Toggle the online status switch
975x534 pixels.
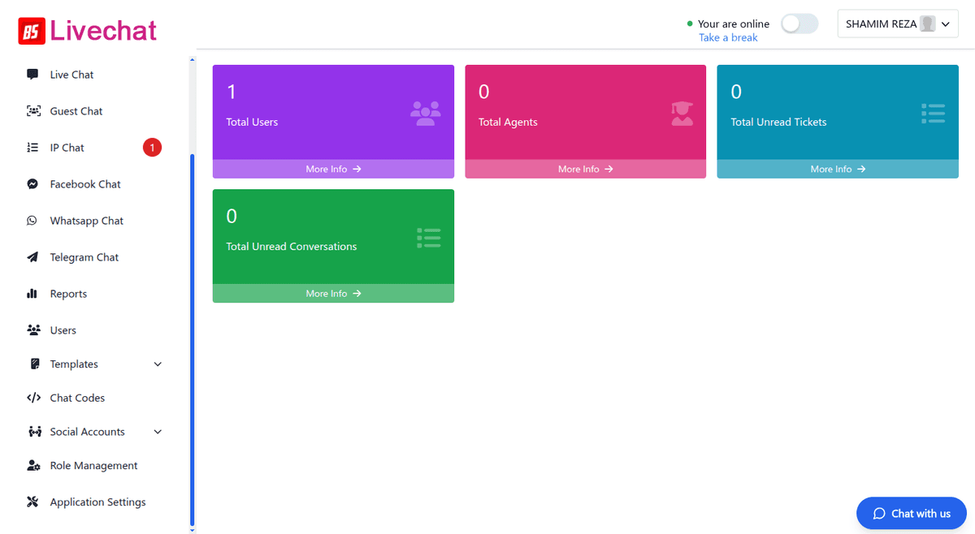tap(799, 24)
